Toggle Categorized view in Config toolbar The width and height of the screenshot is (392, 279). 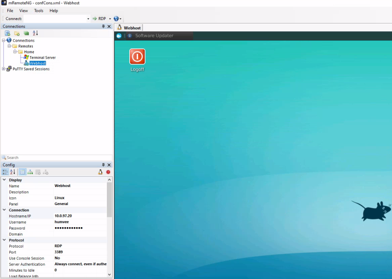point(5,172)
